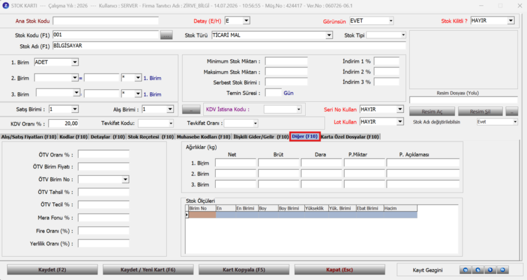Image resolution: width=527 pixels, height=280 pixels.
Task: Open 1. Birim ADET dropdown
Action: (x=75, y=62)
